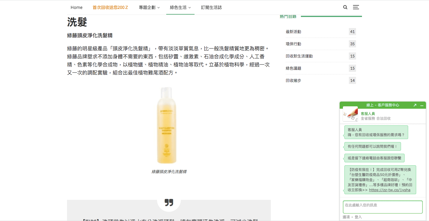Screen dimensions: 429x221
Task: Click the heading 洗髮
Action: (77, 22)
